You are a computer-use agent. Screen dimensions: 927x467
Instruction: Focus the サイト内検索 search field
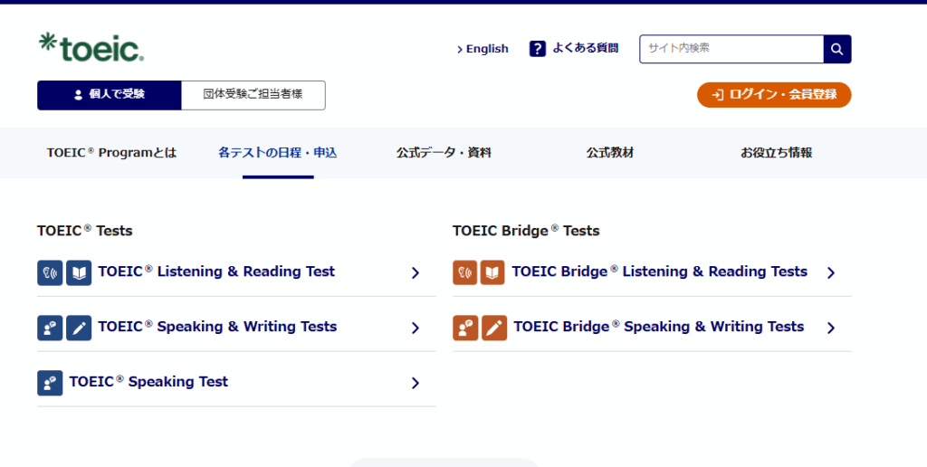(731, 49)
